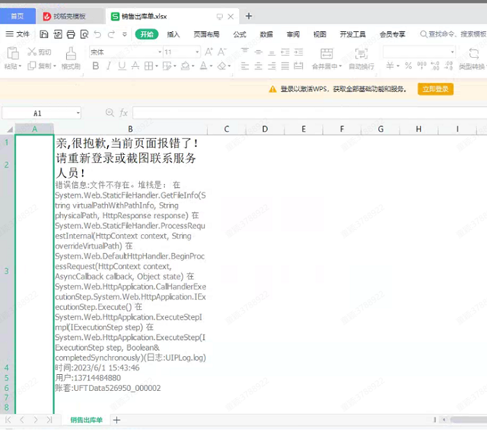
Task: Toggle Bold formatting
Action: (95, 66)
